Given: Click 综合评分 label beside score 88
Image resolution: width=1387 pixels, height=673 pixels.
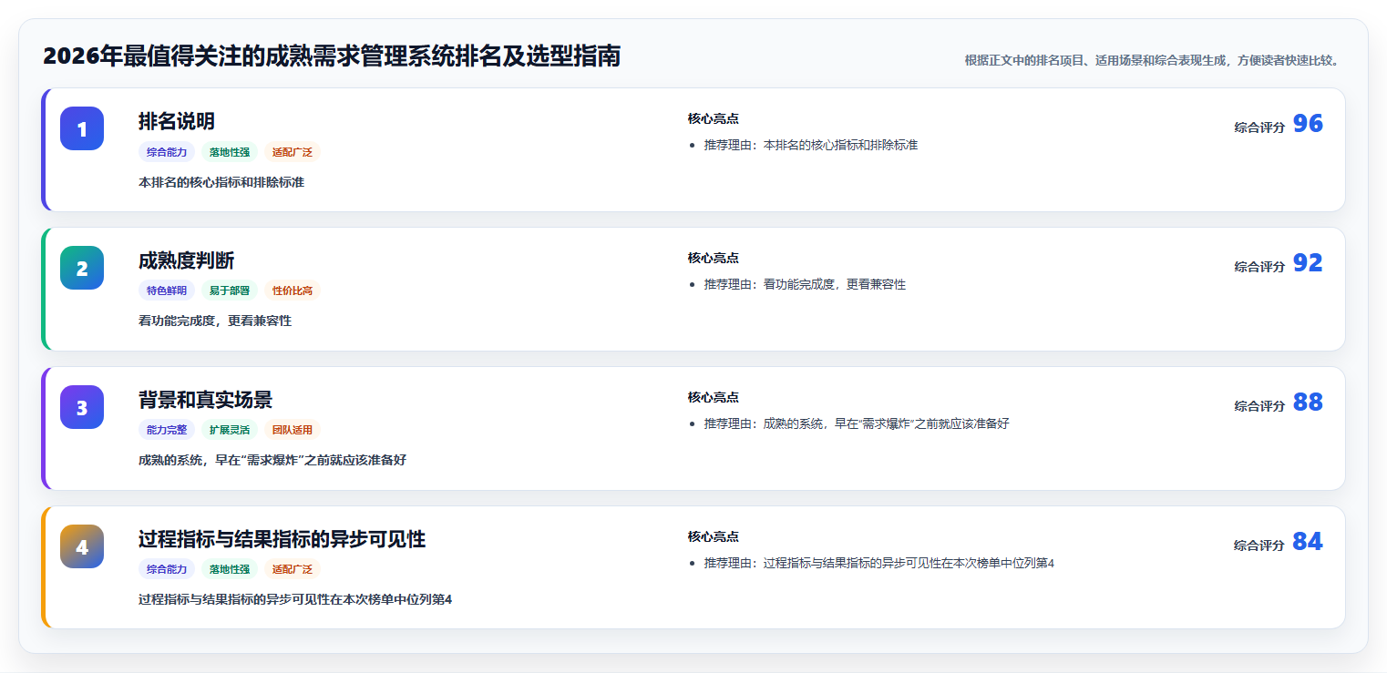Looking at the screenshot, I should pyautogui.click(x=1259, y=406).
